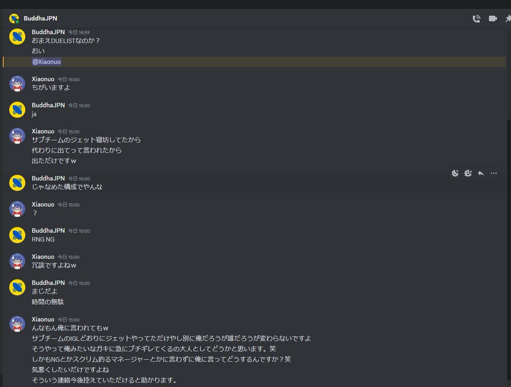
Task: Start a voice call with BuddhaJPN
Action: tap(476, 19)
